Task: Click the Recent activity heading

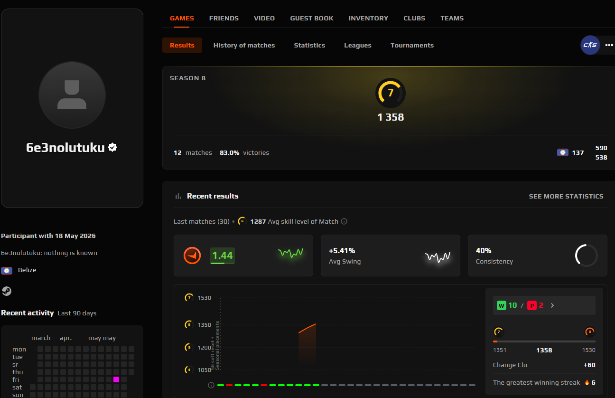Action: (x=28, y=313)
